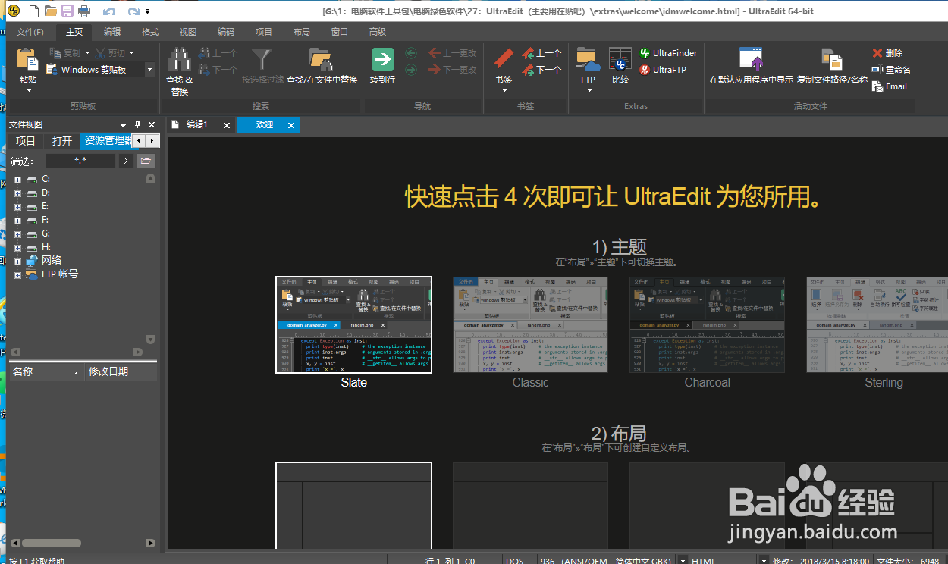This screenshot has width=948, height=564.
Task: Click the Redo arrow in quick access toolbar
Action: coord(133,11)
